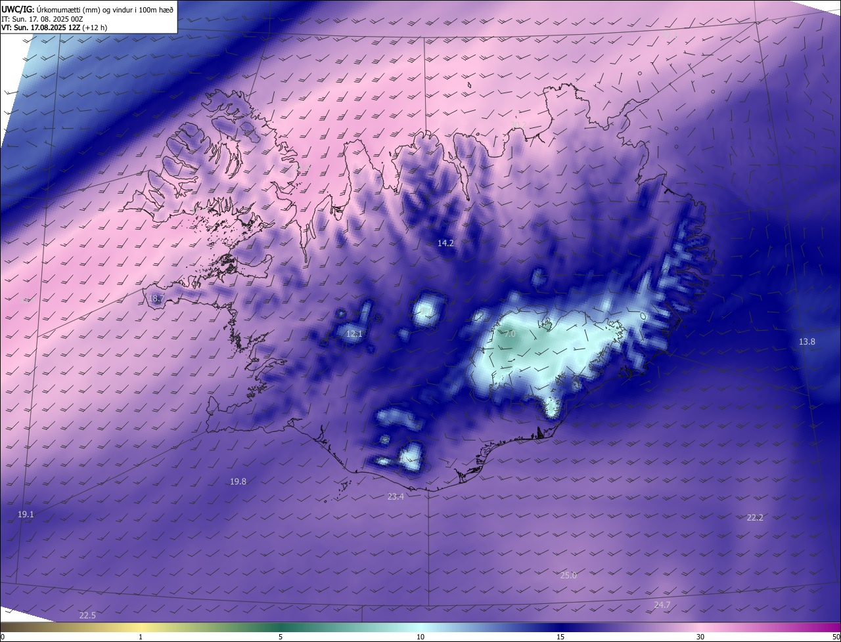Select the map value label 24.7
The width and height of the screenshot is (841, 642).
pyautogui.click(x=662, y=605)
